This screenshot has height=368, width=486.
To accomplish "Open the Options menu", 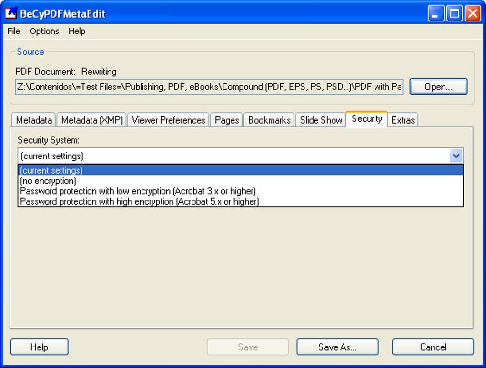I will [44, 32].
